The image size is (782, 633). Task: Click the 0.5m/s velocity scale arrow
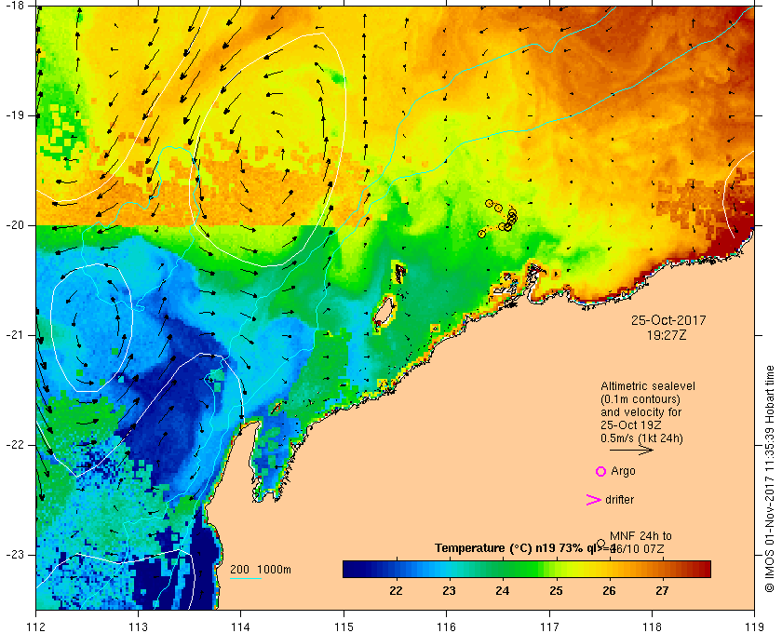[631, 450]
